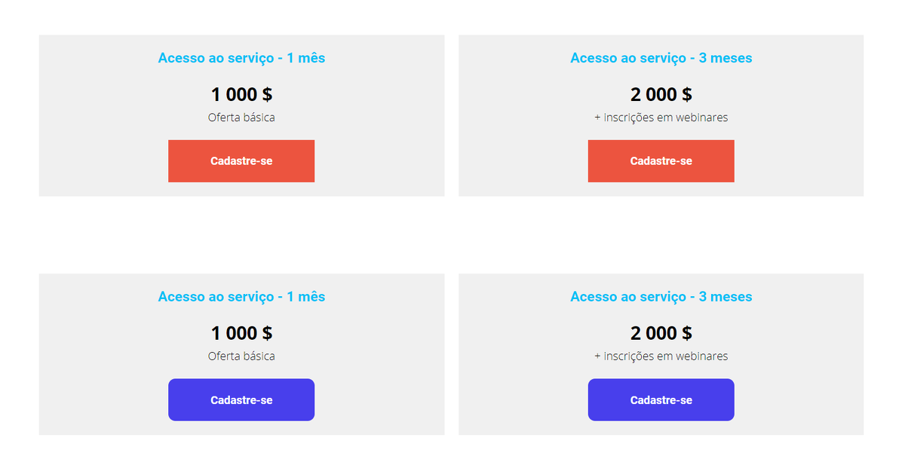Select "+ inscrições em webinares" text in blue-button card

coord(661,356)
